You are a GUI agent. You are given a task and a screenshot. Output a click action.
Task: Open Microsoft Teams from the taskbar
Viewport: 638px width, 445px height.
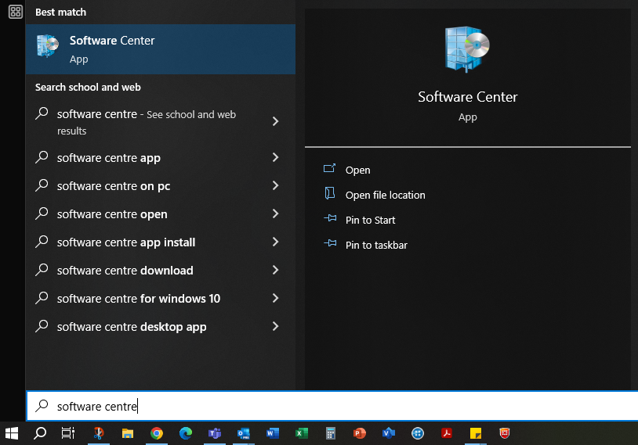tap(215, 433)
